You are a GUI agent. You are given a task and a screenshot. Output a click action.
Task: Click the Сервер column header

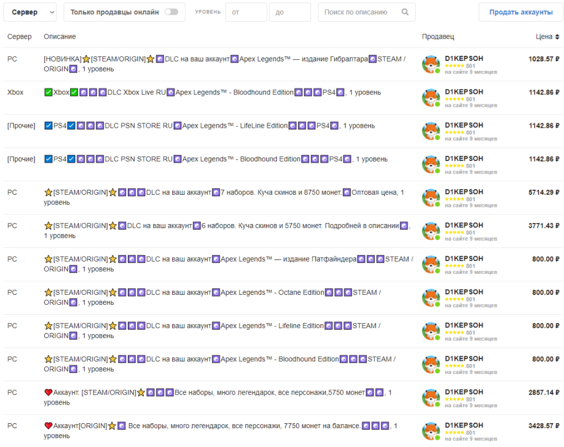pyautogui.click(x=19, y=37)
